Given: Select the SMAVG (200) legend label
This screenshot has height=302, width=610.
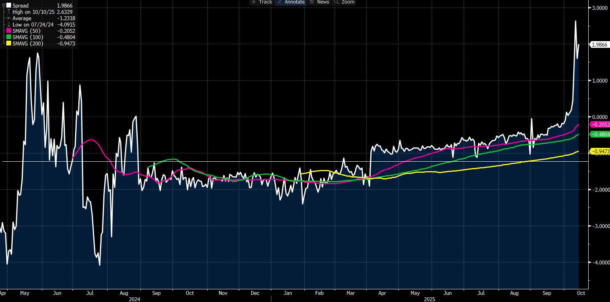Looking at the screenshot, I should [x=28, y=43].
